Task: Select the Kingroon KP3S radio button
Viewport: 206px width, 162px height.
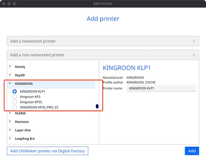Action: [15, 102]
